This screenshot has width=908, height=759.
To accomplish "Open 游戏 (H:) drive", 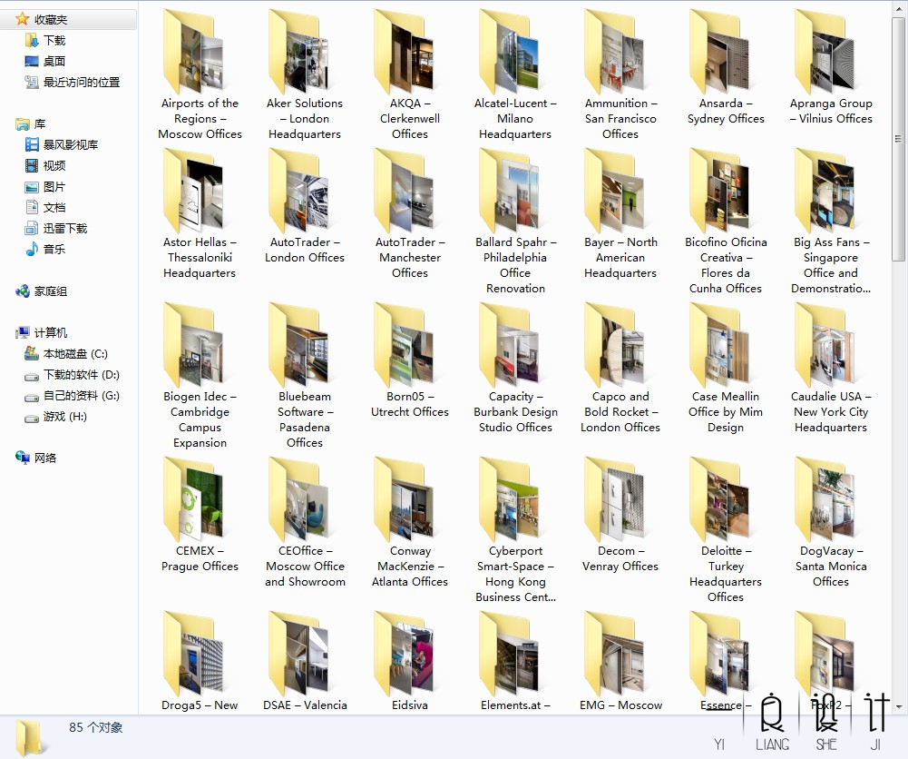I will [x=55, y=416].
